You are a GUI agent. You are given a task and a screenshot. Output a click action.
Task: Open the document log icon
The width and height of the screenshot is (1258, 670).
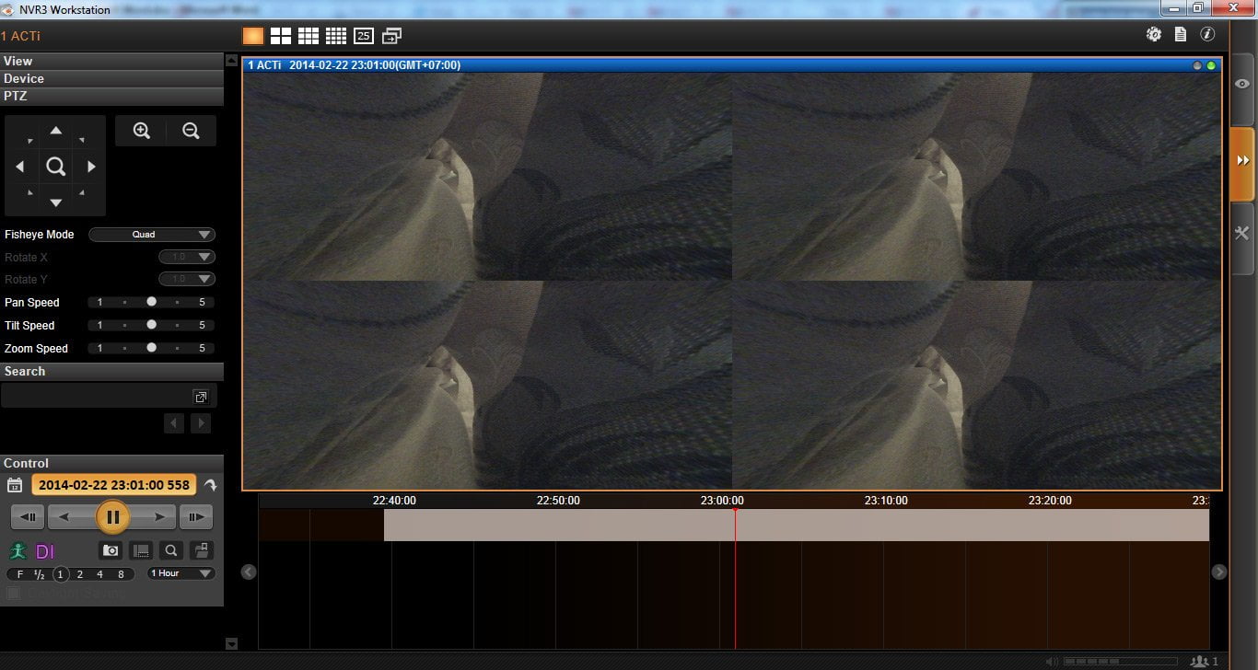pos(1181,34)
